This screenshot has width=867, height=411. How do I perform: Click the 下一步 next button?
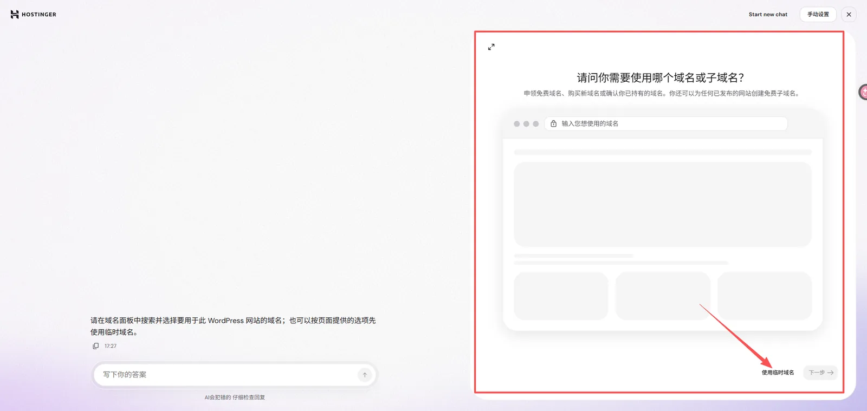(x=820, y=373)
